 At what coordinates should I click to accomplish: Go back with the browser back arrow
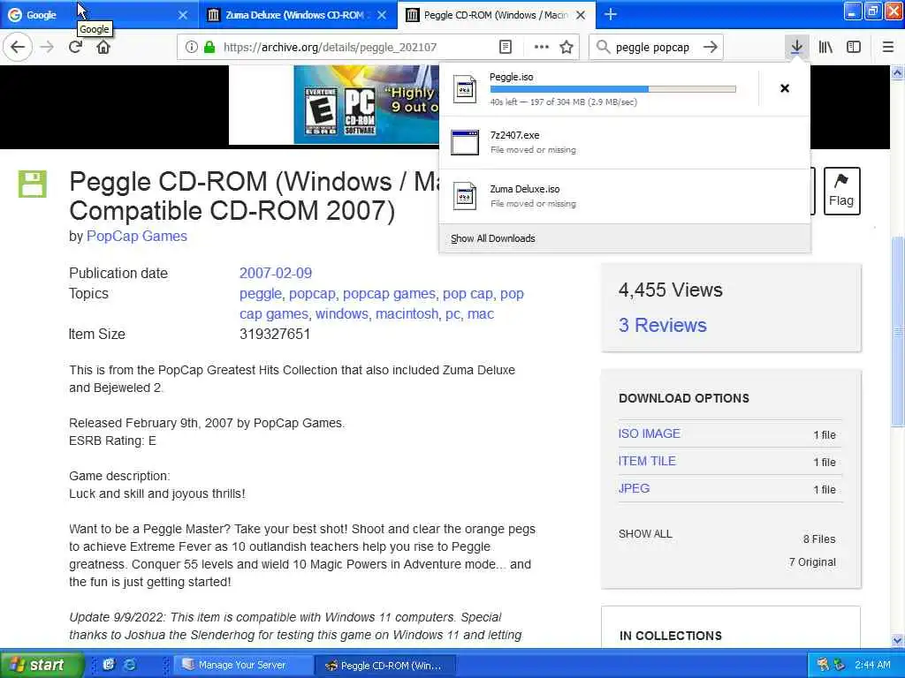point(18,47)
